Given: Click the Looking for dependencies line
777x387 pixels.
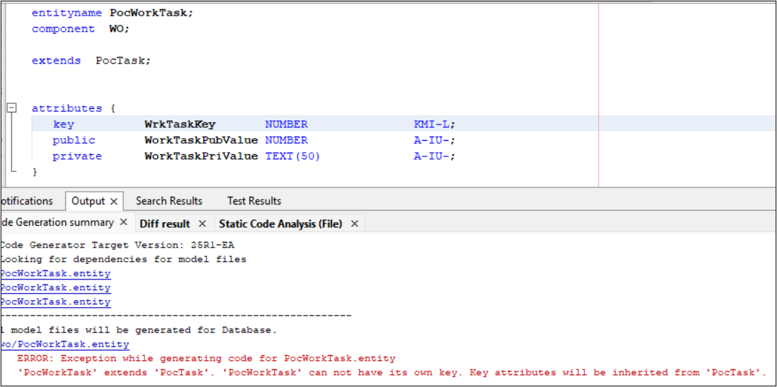Looking at the screenshot, I should pos(123,259).
